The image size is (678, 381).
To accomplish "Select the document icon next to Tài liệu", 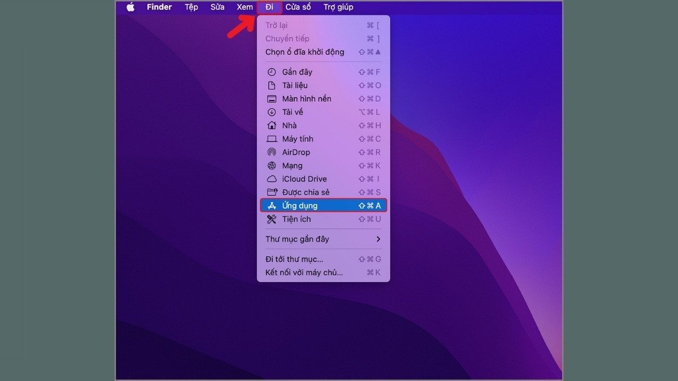I will pos(271,85).
